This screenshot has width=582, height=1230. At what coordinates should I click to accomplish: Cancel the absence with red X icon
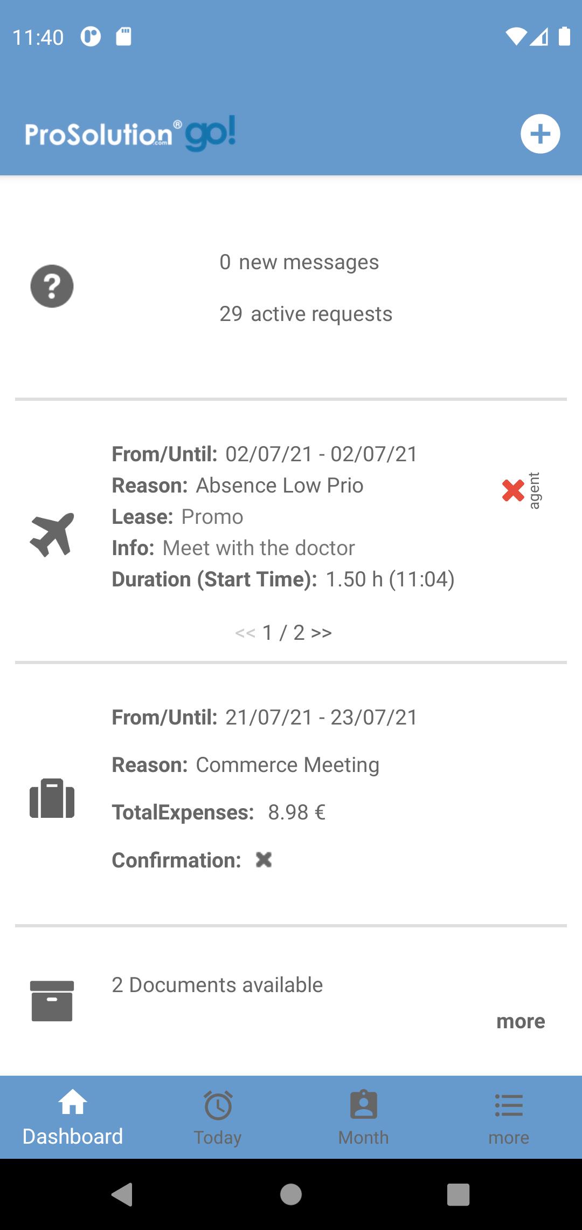[513, 490]
